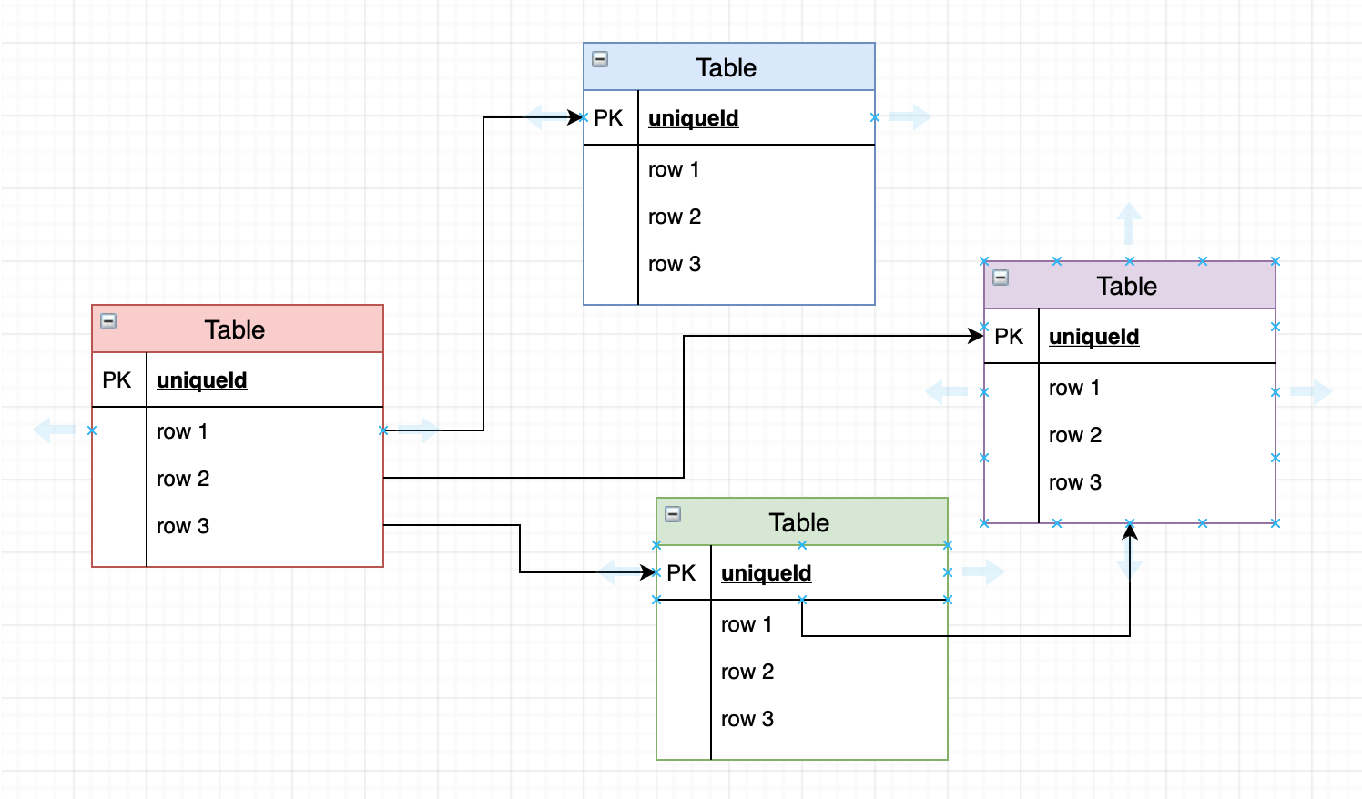The width and height of the screenshot is (1362, 799).
Task: Collapse the green table using its minus icon
Action: coord(674,512)
